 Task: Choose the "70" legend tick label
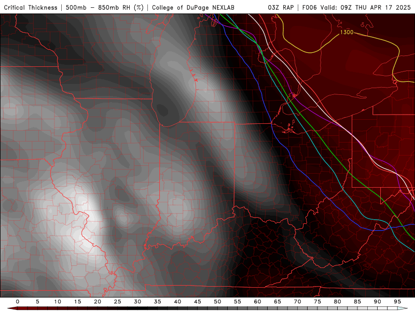[297, 302]
